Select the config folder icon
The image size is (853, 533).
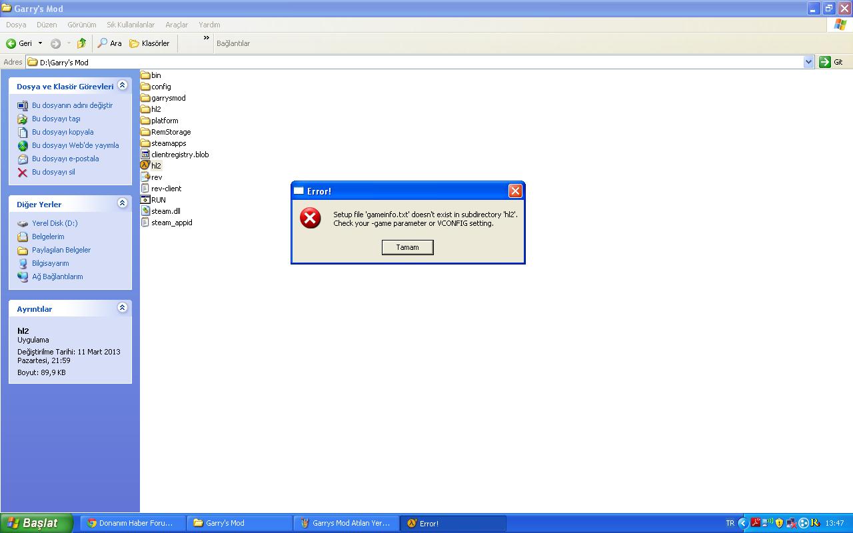145,87
